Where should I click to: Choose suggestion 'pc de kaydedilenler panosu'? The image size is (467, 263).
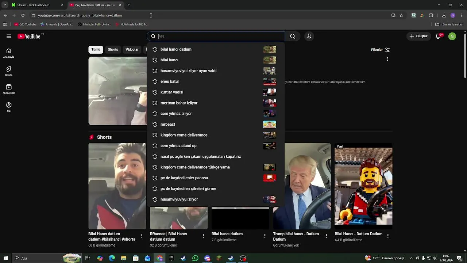tap(216, 178)
